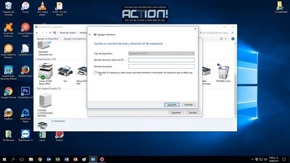Open File Explorer from taskbar
The image size is (290, 163).
[x=31, y=159]
